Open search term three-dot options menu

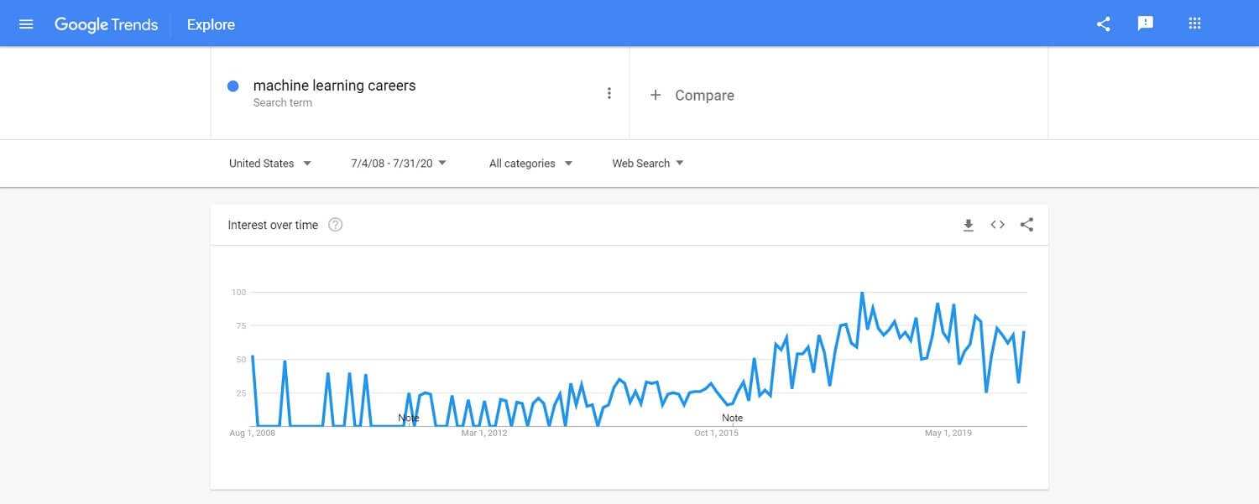609,93
